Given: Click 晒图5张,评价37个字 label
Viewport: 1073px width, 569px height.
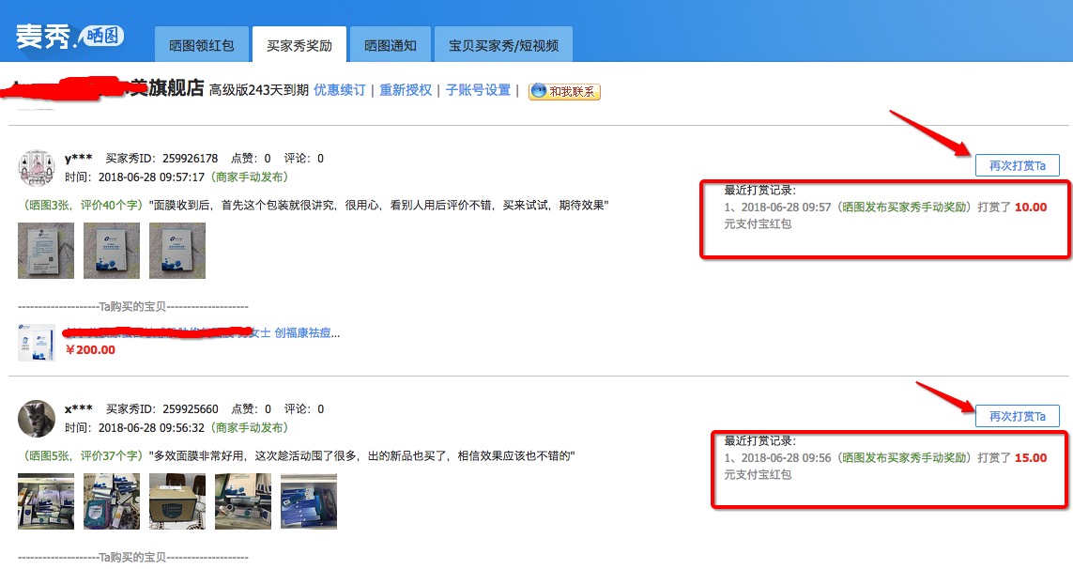Looking at the screenshot, I should tap(82, 455).
